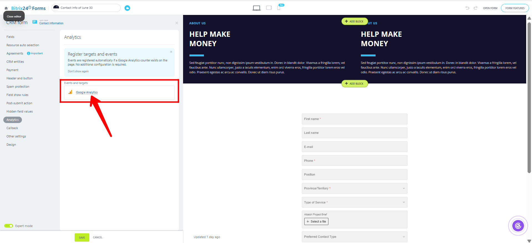Click the Google Analytics bar chart icon
The image size is (532, 243).
[70, 92]
